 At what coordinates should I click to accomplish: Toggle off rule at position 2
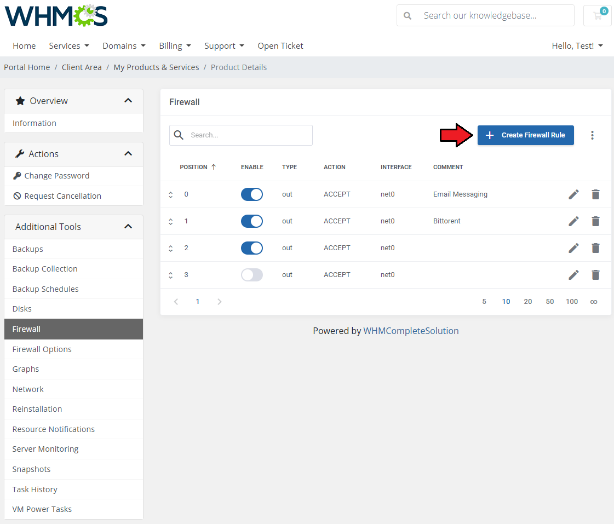(x=252, y=248)
